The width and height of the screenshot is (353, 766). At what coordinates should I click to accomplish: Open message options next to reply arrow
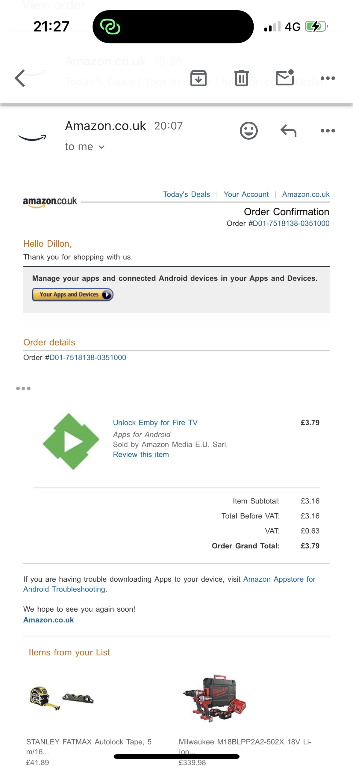(x=328, y=131)
